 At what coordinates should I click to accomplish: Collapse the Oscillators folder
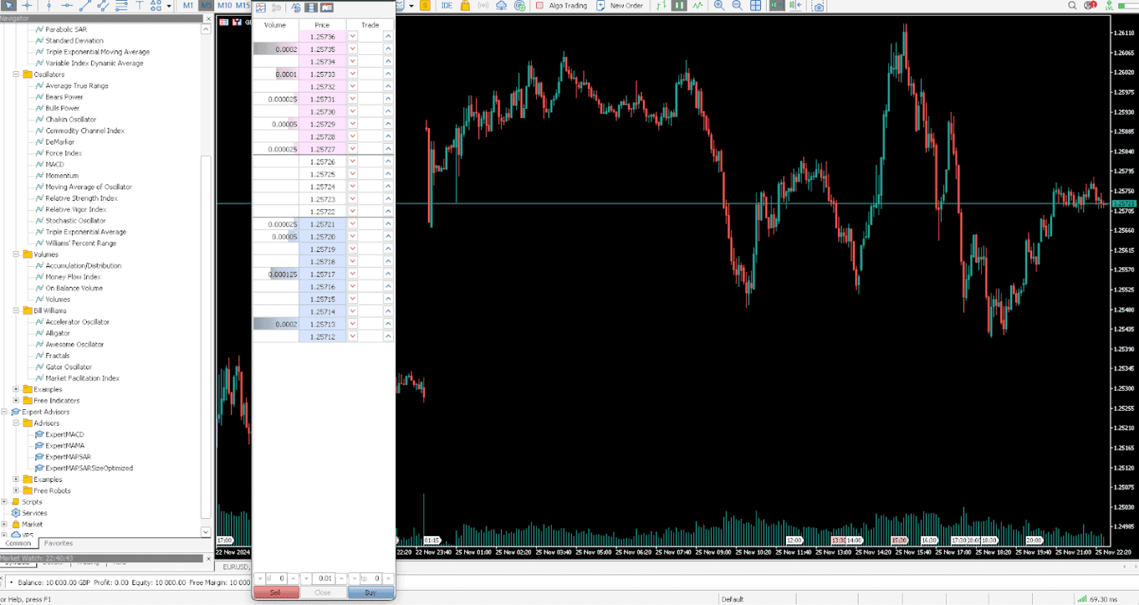click(x=16, y=74)
